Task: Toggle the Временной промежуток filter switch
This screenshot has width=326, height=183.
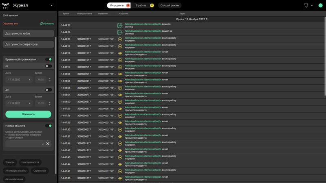Action: (x=48, y=59)
